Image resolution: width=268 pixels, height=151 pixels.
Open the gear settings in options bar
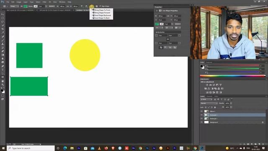(x=97, y=6)
